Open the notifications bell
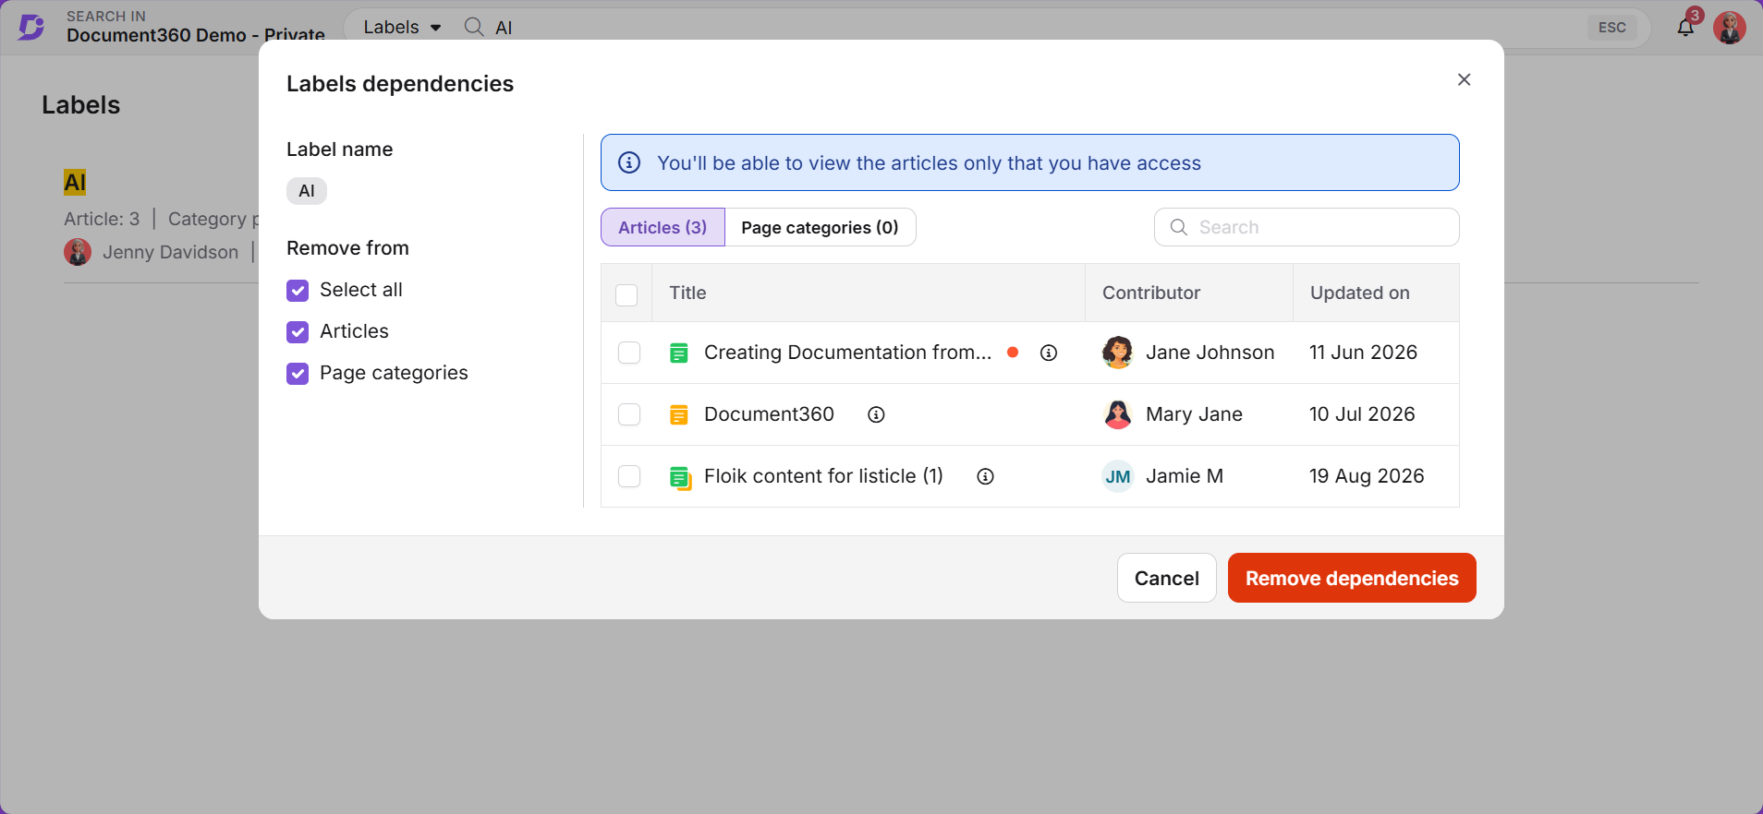The height and width of the screenshot is (814, 1763). click(x=1685, y=27)
